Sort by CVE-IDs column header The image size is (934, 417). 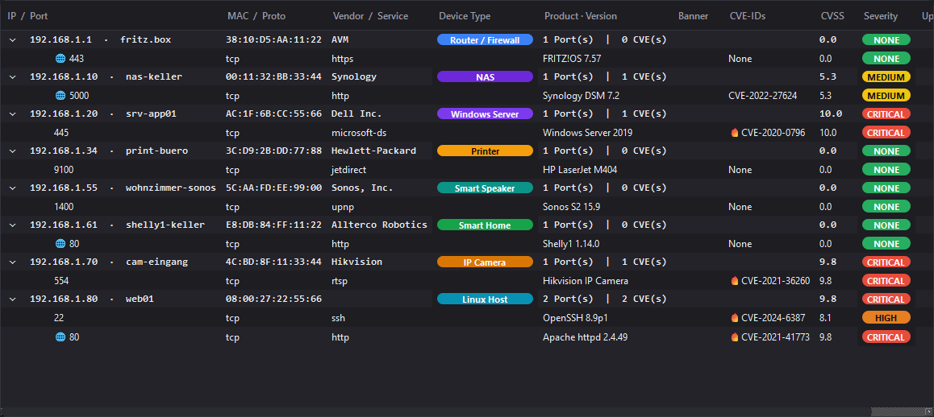[x=747, y=16]
